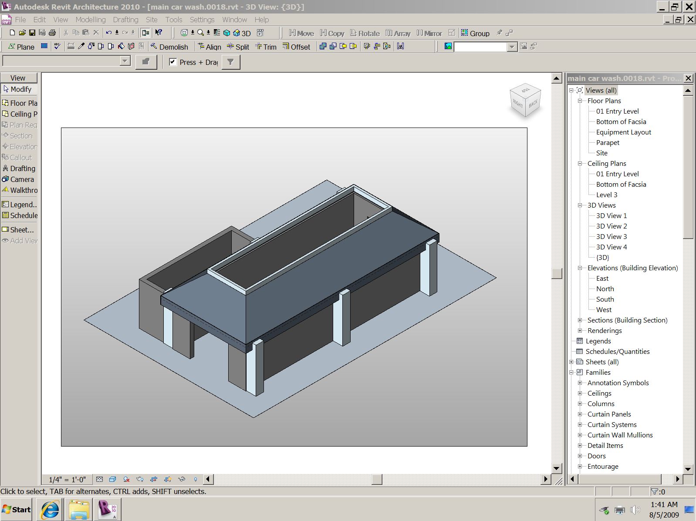Open the Settings menu
696x521 pixels.
click(x=202, y=20)
